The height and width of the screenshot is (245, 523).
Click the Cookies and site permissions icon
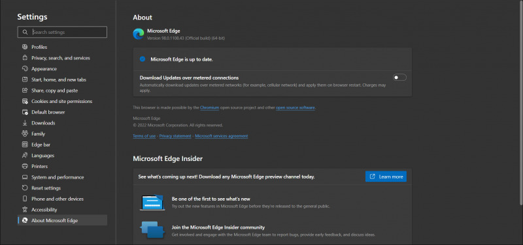tap(25, 101)
